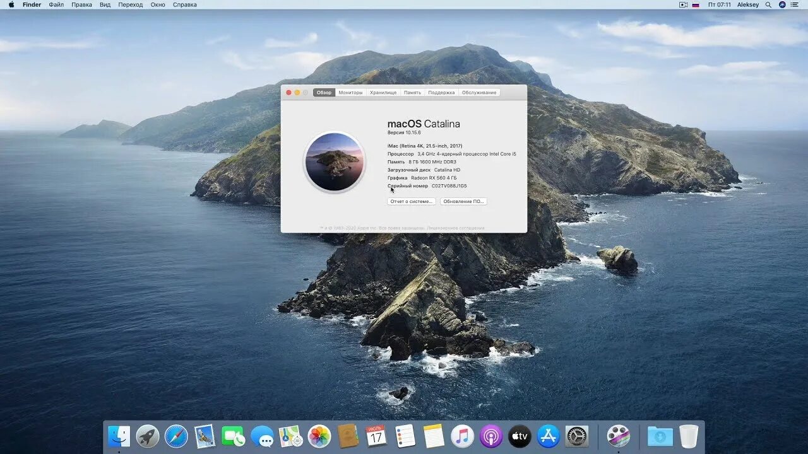The width and height of the screenshot is (808, 454).
Task: Open Music app in Dock
Action: (462, 436)
